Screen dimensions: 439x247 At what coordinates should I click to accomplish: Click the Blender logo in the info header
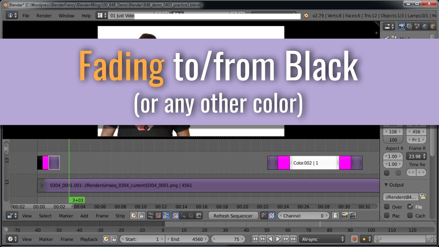306,16
